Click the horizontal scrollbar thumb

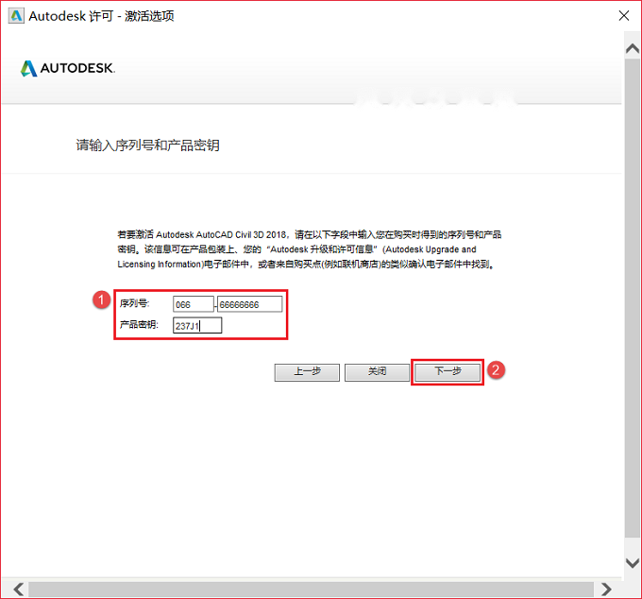click(x=311, y=590)
